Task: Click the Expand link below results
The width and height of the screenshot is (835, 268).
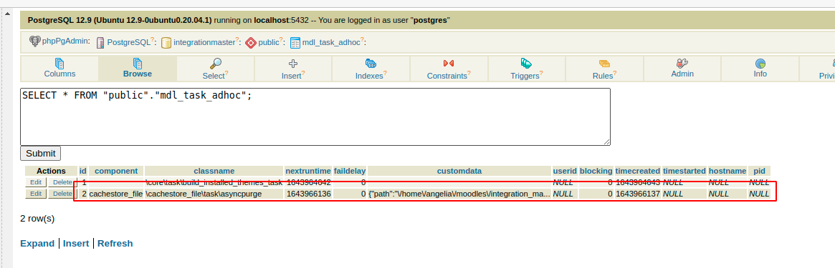Action: [x=37, y=244]
